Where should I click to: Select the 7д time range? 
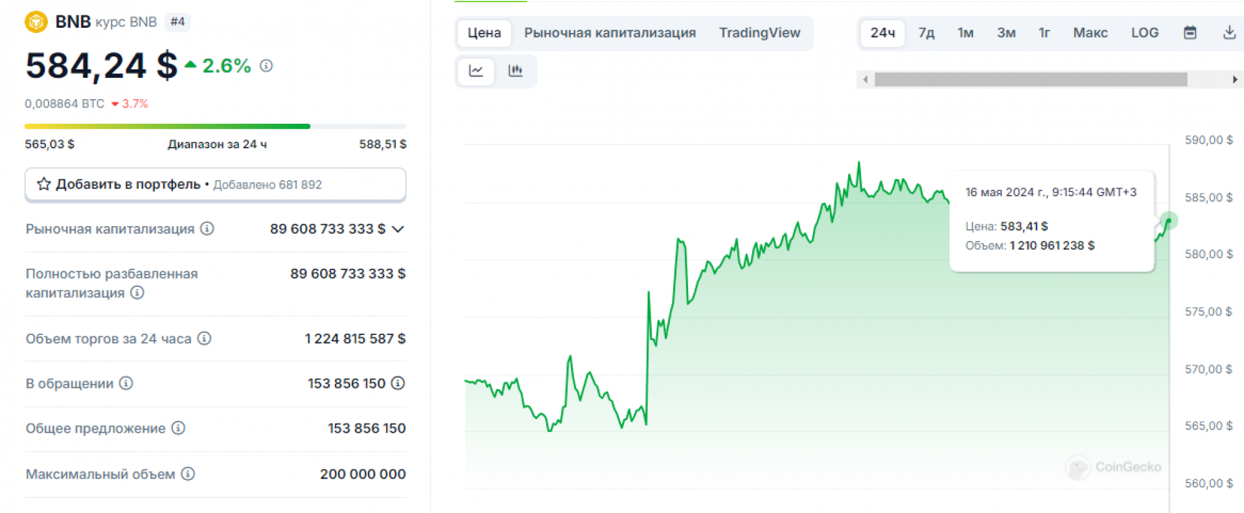[926, 33]
